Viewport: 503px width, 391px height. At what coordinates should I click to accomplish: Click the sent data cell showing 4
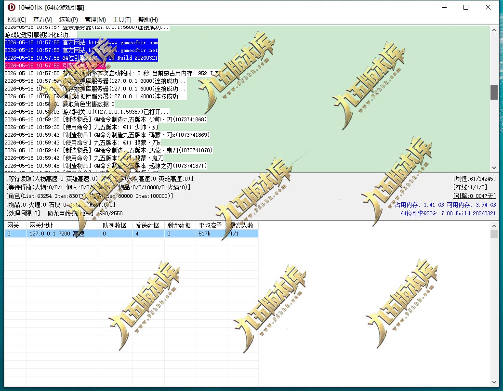tap(148, 234)
